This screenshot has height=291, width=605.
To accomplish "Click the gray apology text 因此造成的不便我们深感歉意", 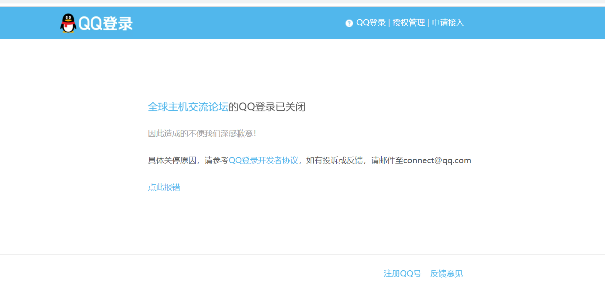I will pos(202,134).
